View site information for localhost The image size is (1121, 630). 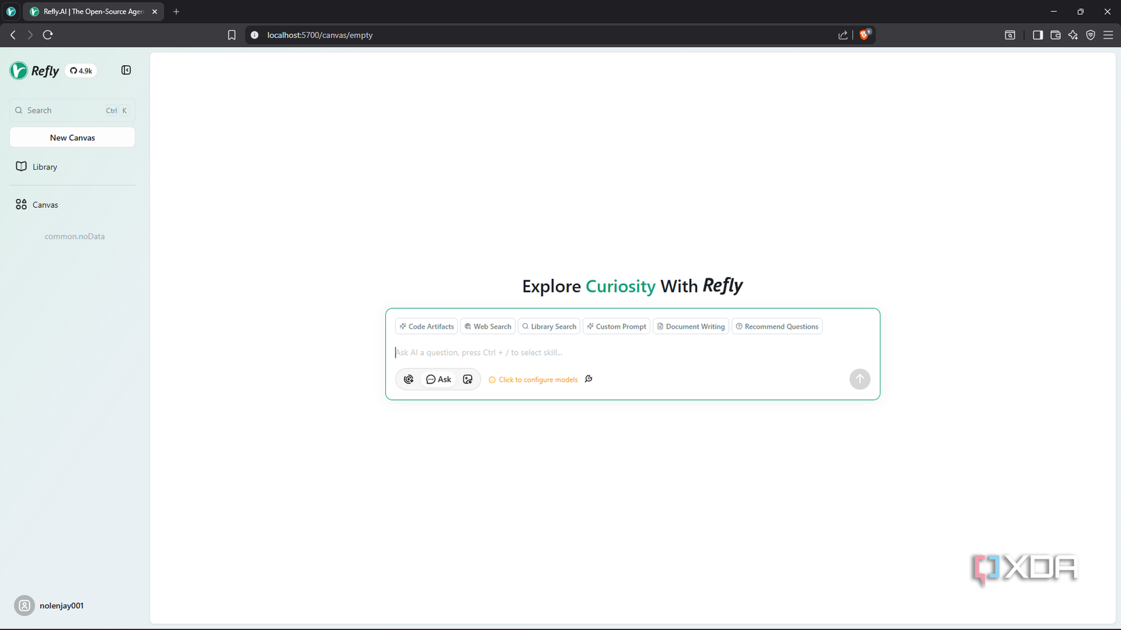(x=255, y=35)
